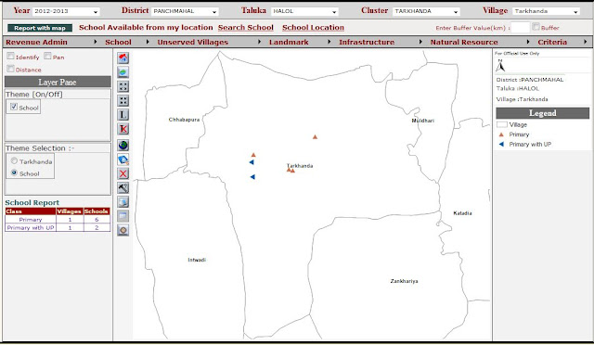Tick the Buffer checkbox
This screenshot has height=345, width=594.
[536, 27]
